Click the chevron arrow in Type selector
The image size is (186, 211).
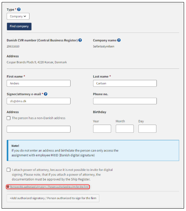pyautogui.click(x=25, y=16)
